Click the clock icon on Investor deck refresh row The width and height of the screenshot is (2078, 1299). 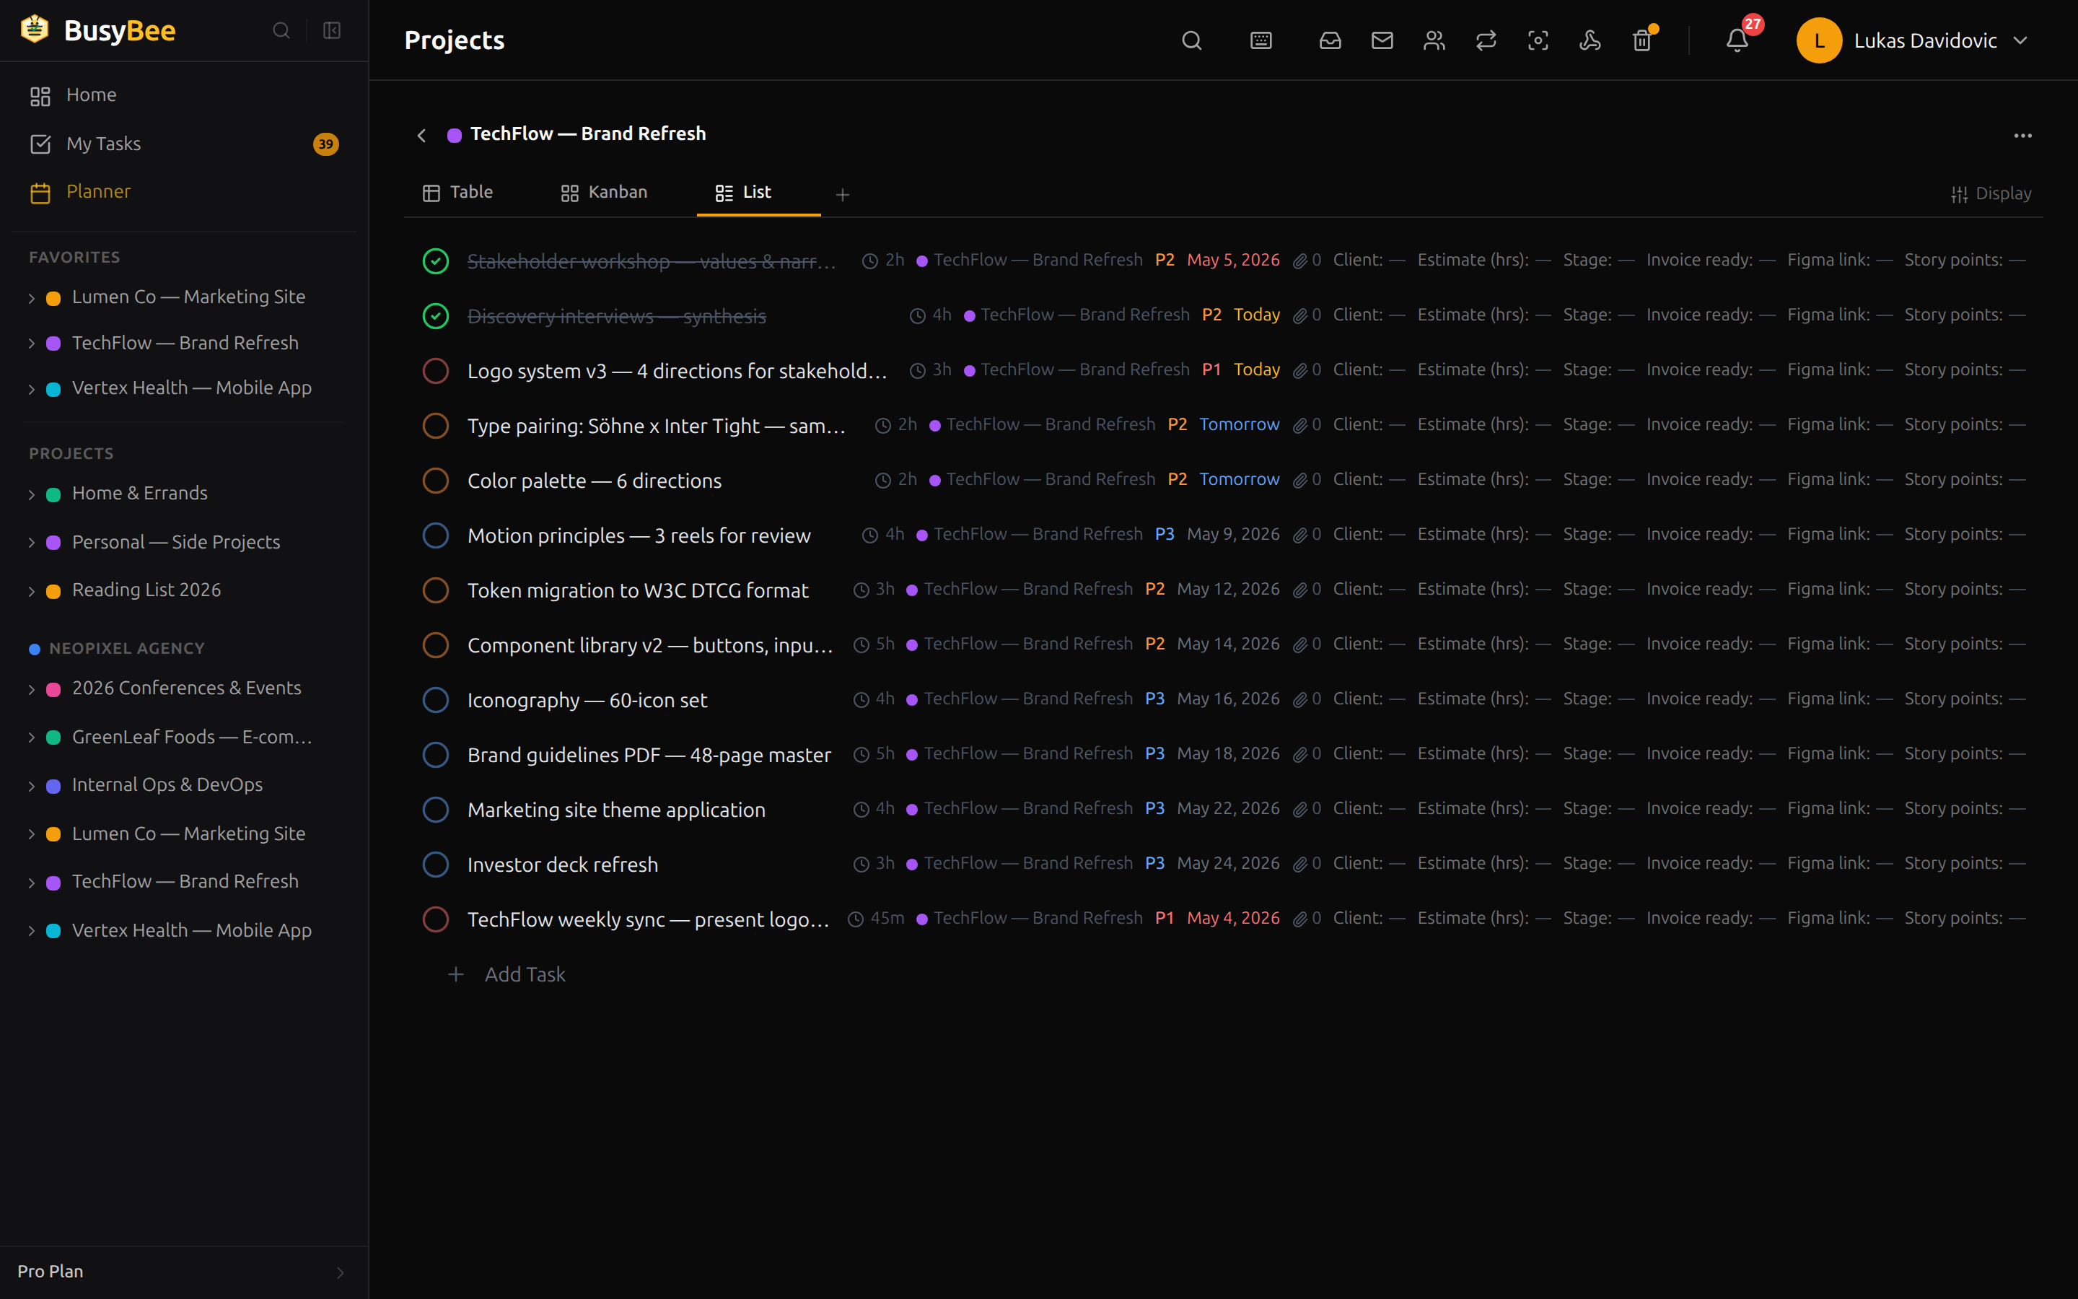(x=862, y=865)
